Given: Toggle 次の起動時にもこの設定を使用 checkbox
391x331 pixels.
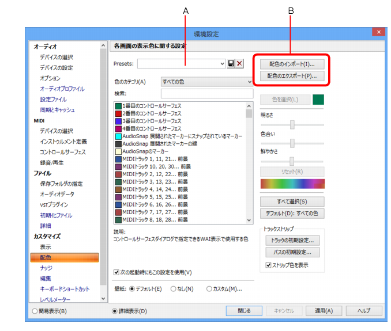Looking at the screenshot, I should tap(116, 272).
